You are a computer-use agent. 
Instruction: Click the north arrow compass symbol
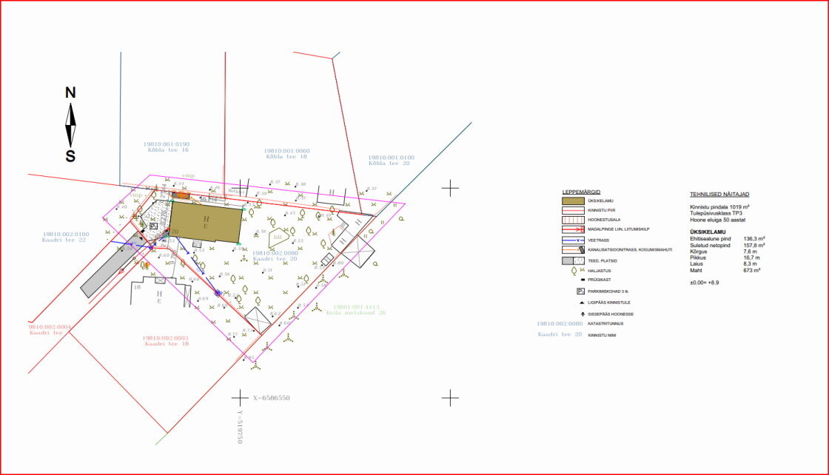coord(71,124)
